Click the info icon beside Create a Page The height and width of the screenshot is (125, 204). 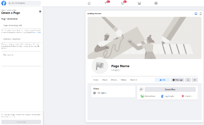pos(40,12)
